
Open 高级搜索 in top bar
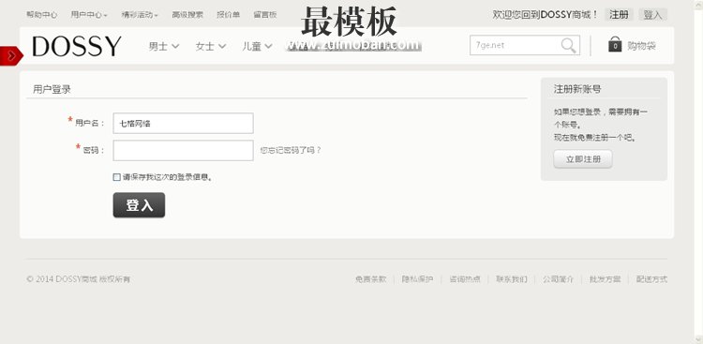(x=187, y=15)
